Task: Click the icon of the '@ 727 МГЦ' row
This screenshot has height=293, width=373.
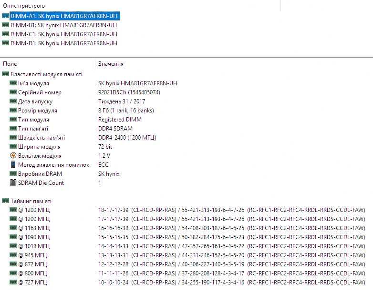Action: tap(13, 282)
